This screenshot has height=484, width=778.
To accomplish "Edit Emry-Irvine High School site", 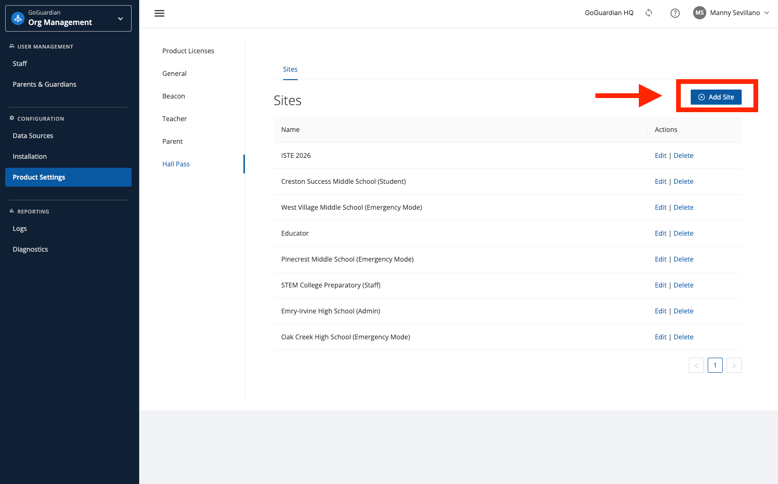I will click(661, 311).
